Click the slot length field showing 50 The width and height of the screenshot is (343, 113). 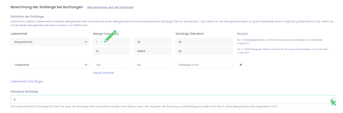pyautogui.click(x=204, y=51)
